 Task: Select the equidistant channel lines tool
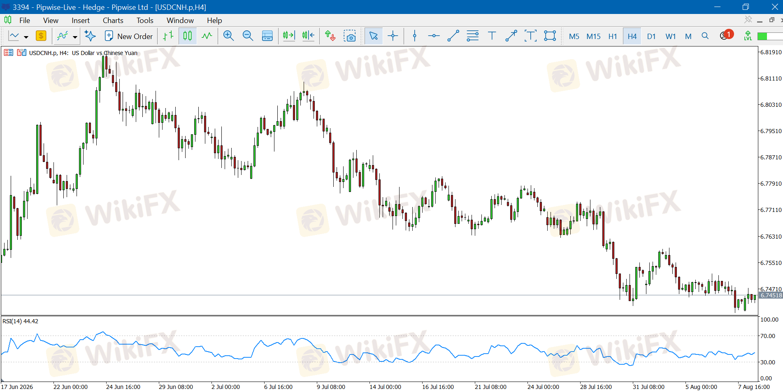point(473,36)
